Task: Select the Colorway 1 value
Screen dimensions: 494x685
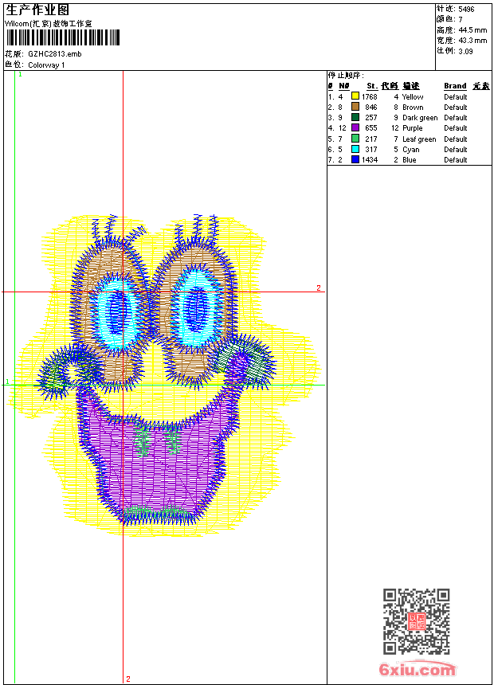Action: [46, 65]
